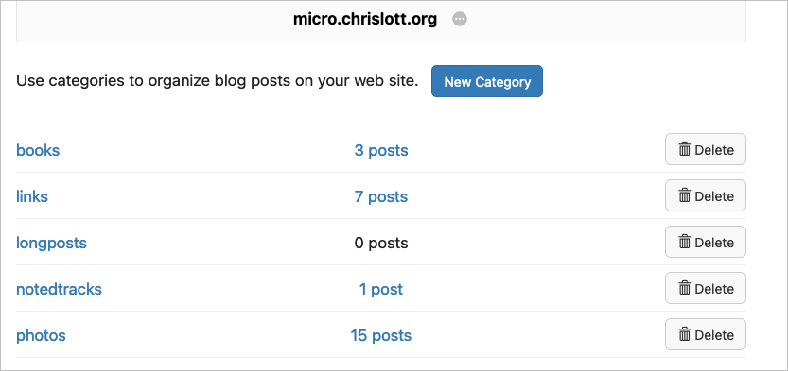788x371 pixels.
Task: Click the ellipsis icon beside micro.chrislott.org
Action: [460, 20]
